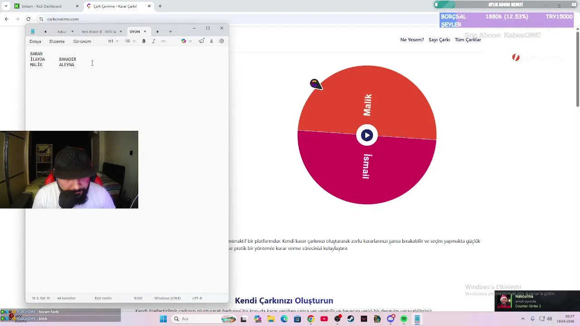Screen dimensions: 580x326
Task: Open the Sayı Çarkı link
Action: coord(439,40)
